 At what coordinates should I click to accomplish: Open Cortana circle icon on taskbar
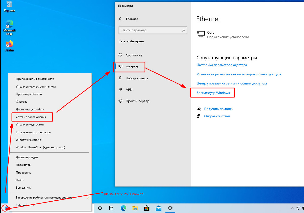[x=100, y=208]
